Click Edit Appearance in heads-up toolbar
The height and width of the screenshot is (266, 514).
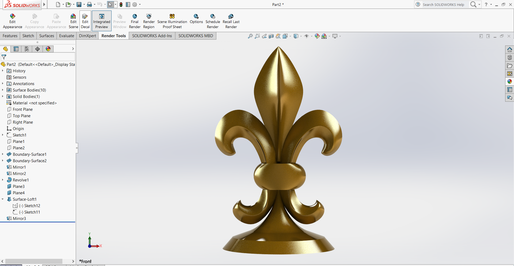(317, 36)
